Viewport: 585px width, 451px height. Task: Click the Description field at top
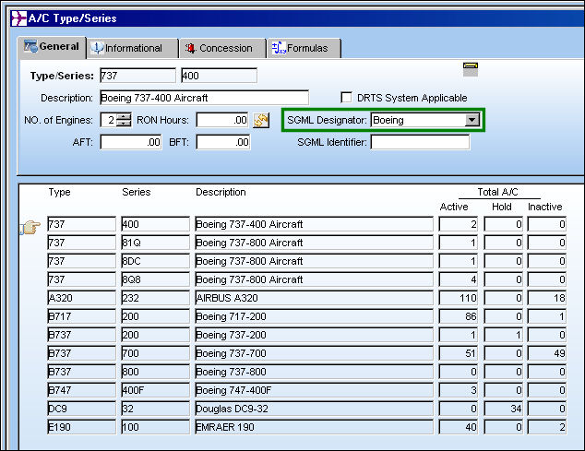point(205,98)
